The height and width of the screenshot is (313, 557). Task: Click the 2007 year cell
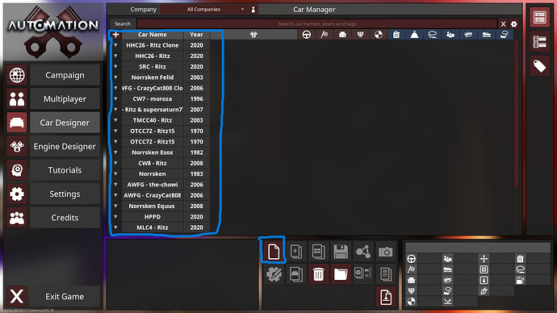point(196,110)
